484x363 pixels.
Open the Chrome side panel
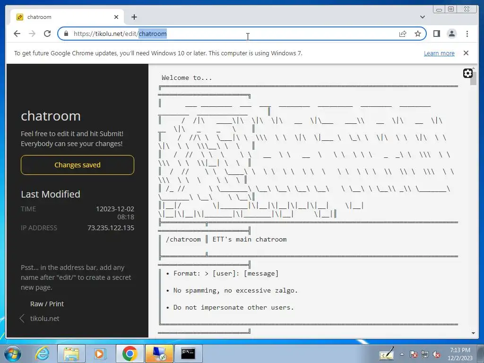436,34
